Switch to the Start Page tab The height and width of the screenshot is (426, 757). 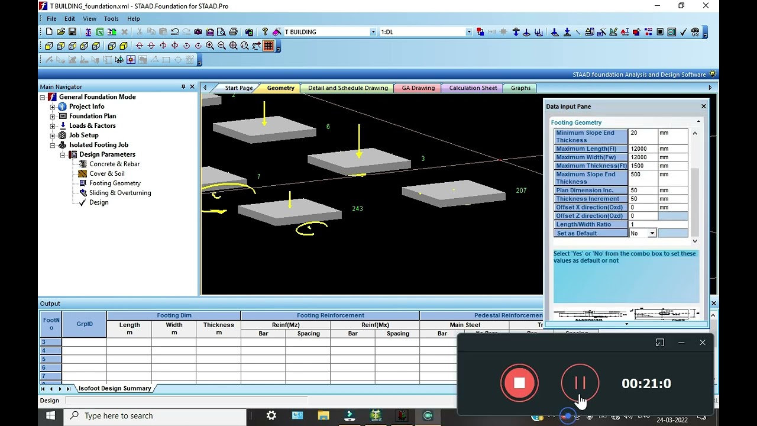238,88
